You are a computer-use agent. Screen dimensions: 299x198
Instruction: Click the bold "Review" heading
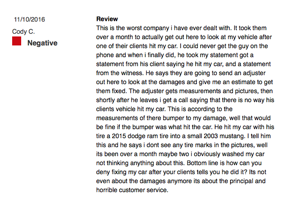click(107, 19)
